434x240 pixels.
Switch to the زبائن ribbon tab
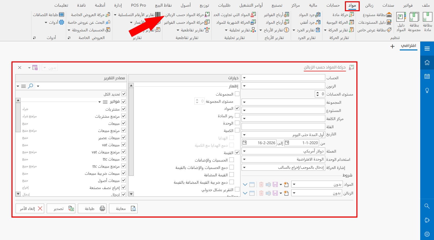point(370,5)
